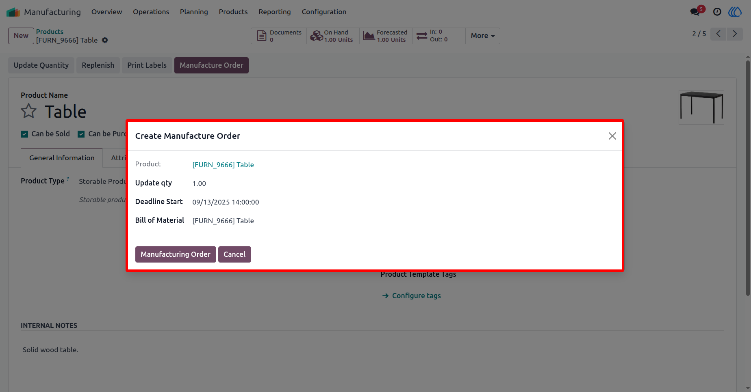Click the Replenish button

(98, 65)
